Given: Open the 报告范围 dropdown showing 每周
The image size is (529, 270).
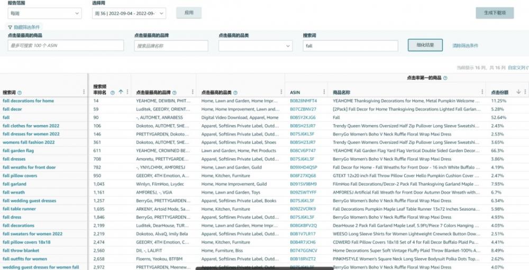Looking at the screenshot, I should [44, 14].
